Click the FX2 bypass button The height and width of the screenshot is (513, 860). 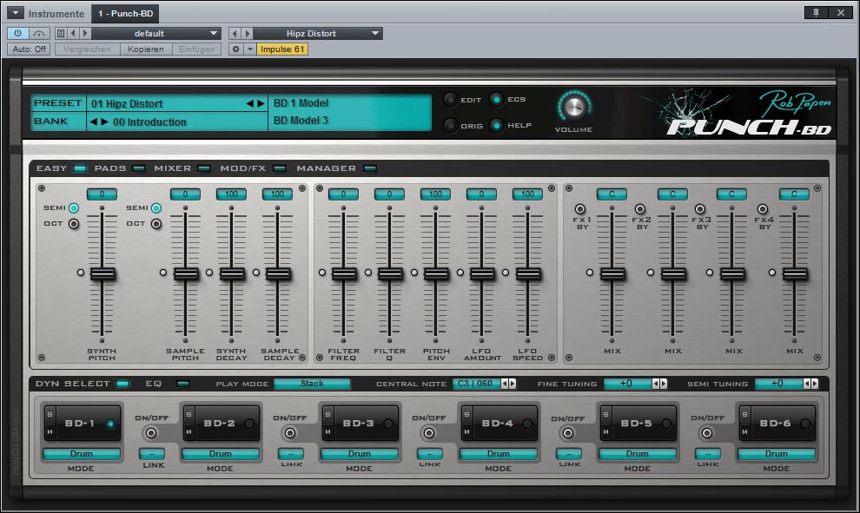(x=639, y=209)
